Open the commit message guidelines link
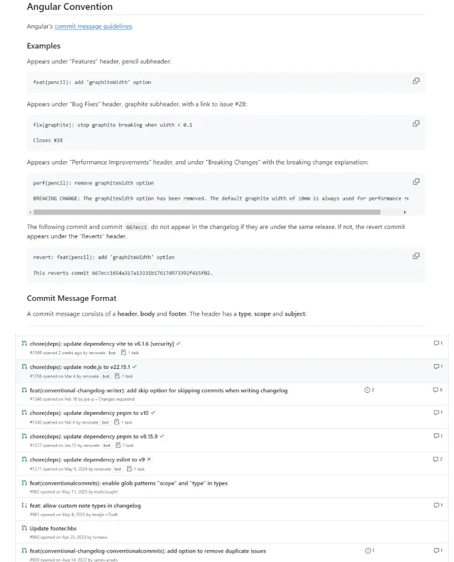 (x=93, y=26)
